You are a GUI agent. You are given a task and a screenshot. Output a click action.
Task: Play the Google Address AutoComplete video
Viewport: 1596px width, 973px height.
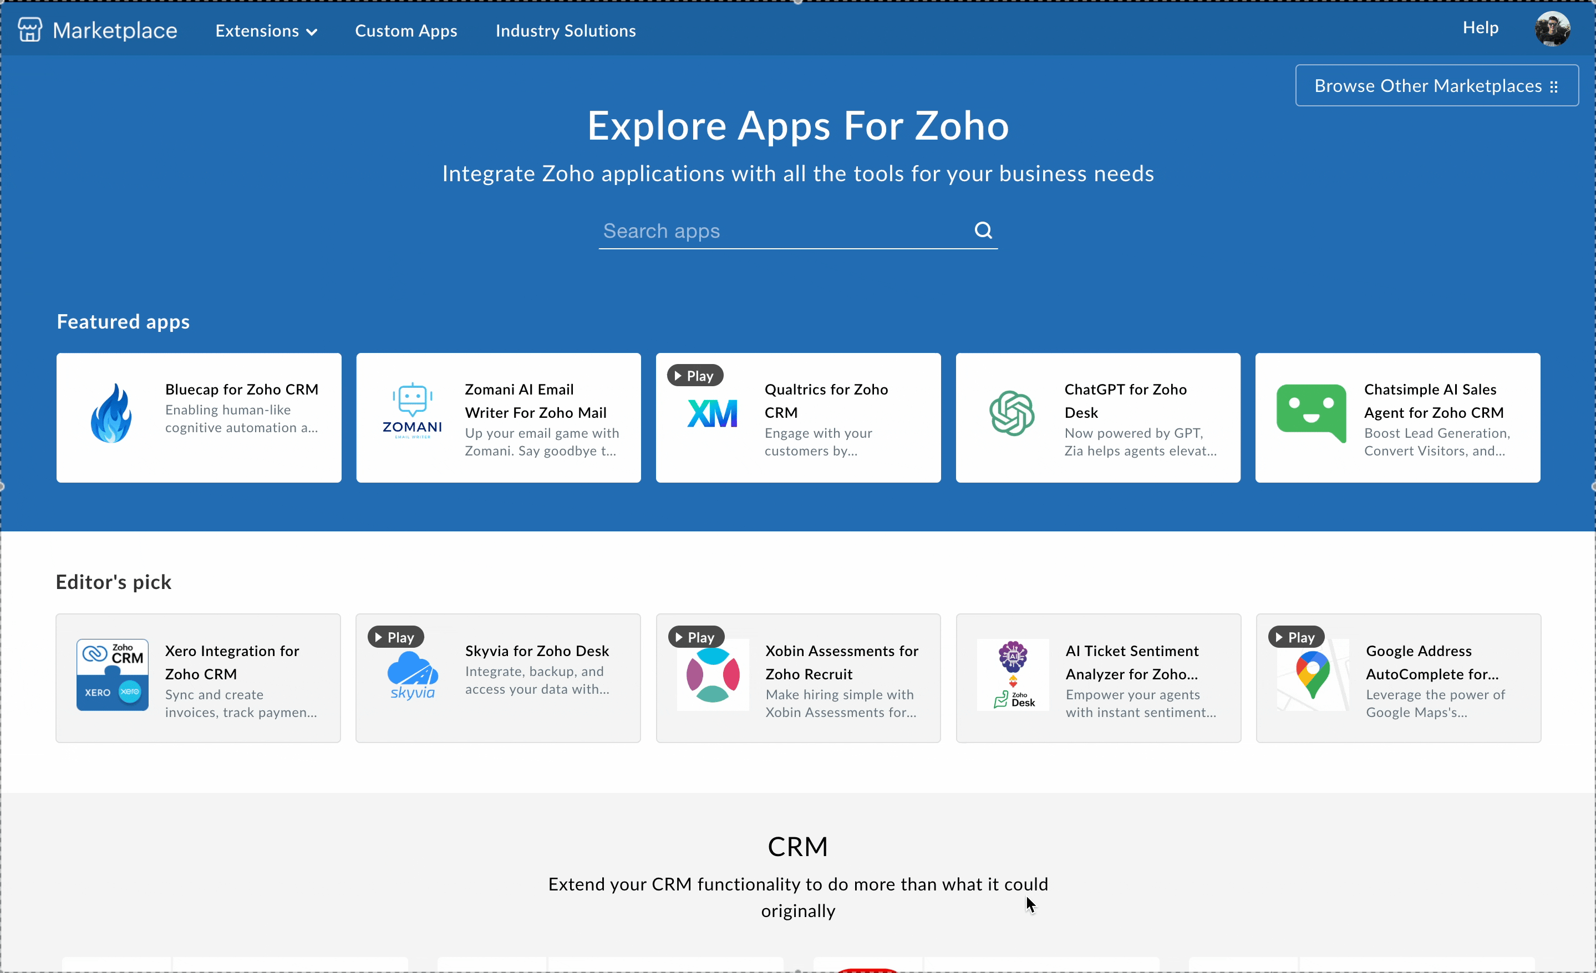(1295, 637)
